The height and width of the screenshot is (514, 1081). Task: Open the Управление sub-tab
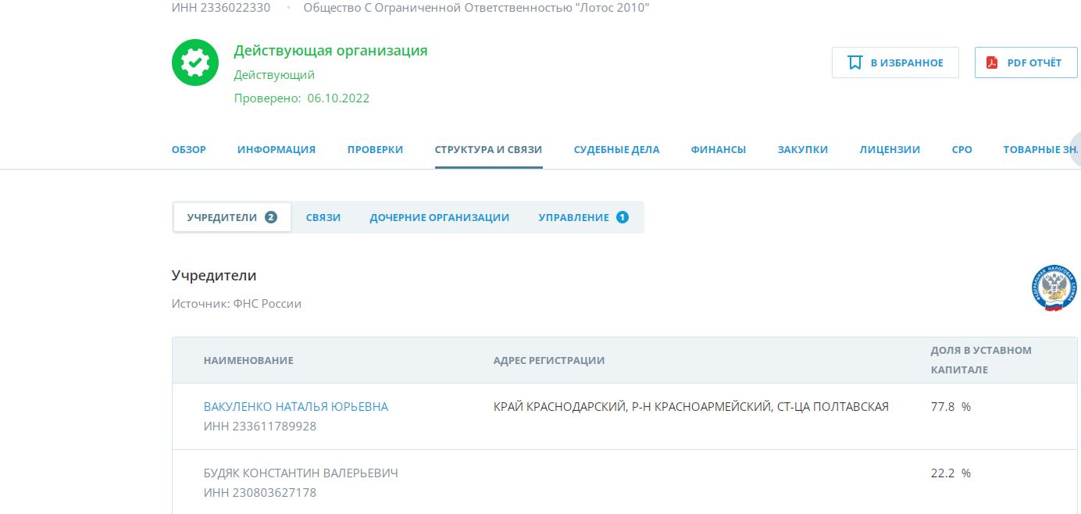click(583, 217)
